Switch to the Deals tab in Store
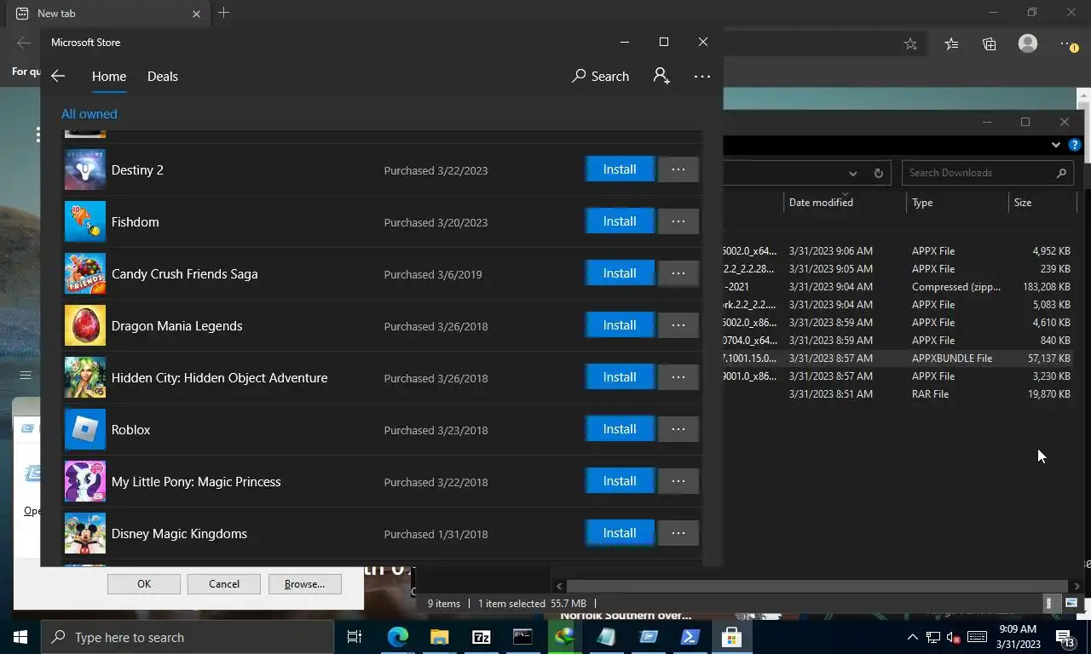 (163, 77)
